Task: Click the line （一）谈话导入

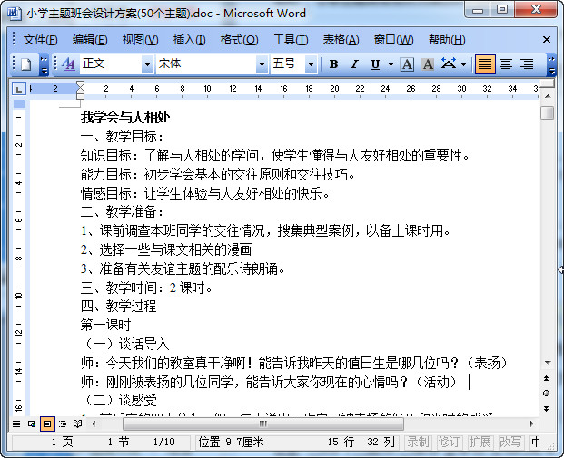Action: pyautogui.click(x=124, y=344)
